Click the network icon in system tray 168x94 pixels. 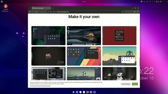155,2
